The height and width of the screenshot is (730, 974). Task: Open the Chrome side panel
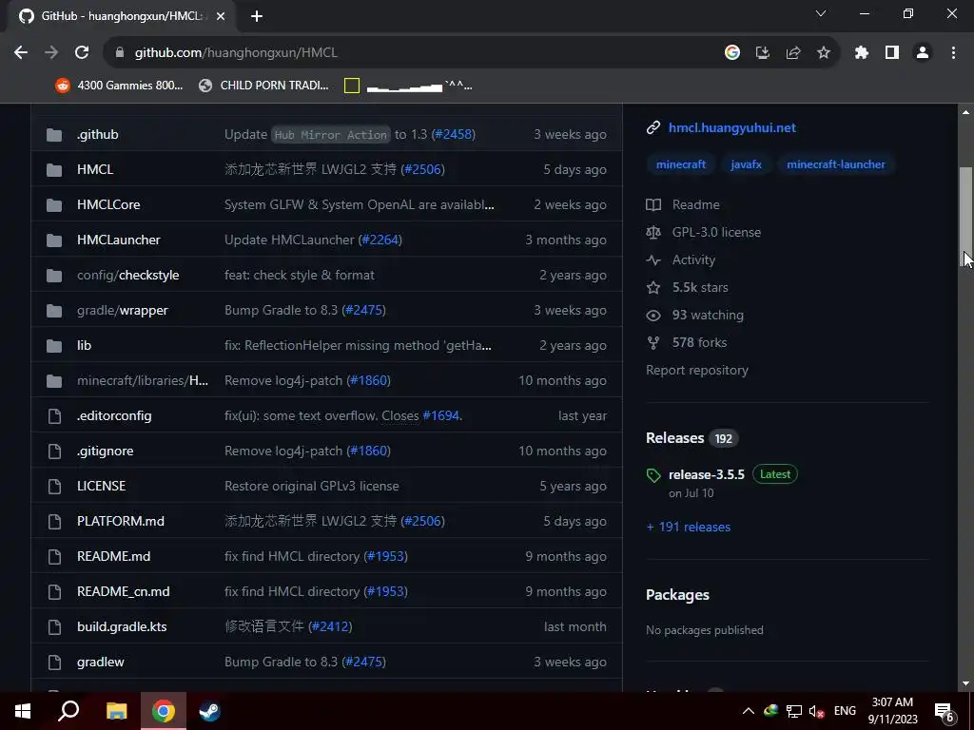892,53
